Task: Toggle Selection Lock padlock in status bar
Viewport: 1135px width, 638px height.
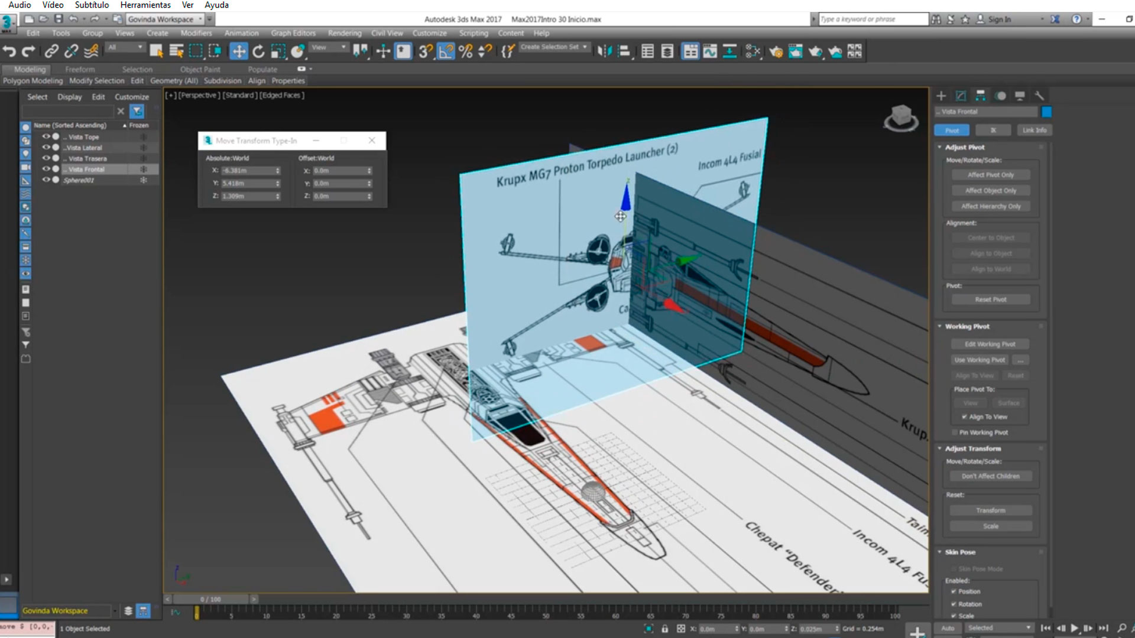Action: (x=664, y=629)
